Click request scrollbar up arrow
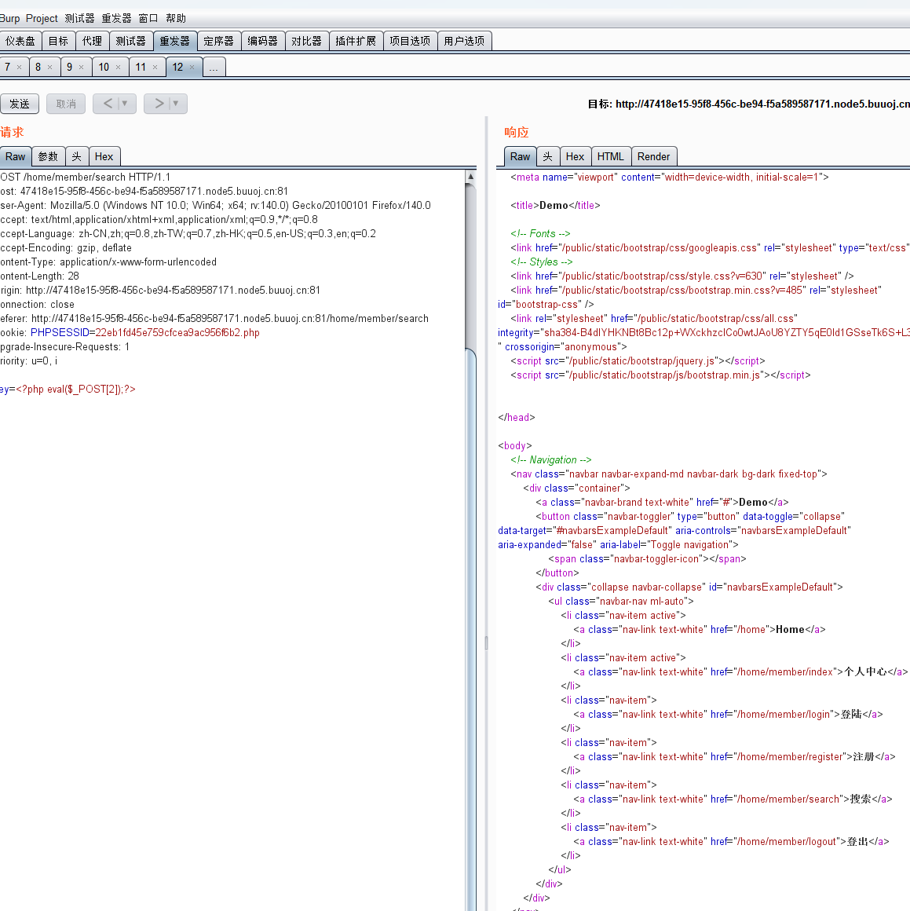This screenshot has height=911, width=910. click(471, 176)
